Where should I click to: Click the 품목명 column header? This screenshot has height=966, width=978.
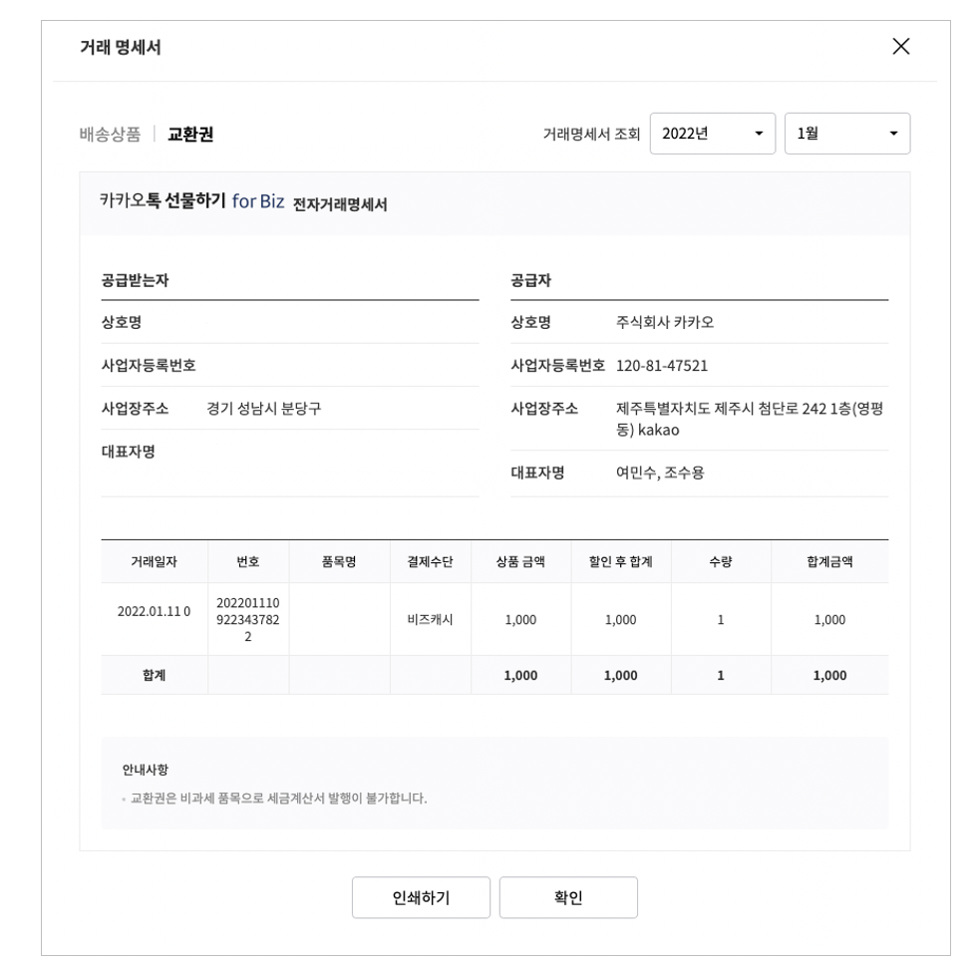coord(339,562)
